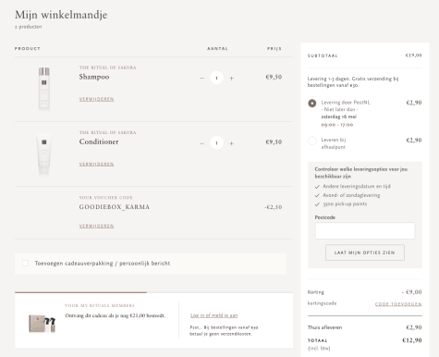Click the voucher discount -€2,50 value
Screen dimensions: 439x357
point(274,207)
